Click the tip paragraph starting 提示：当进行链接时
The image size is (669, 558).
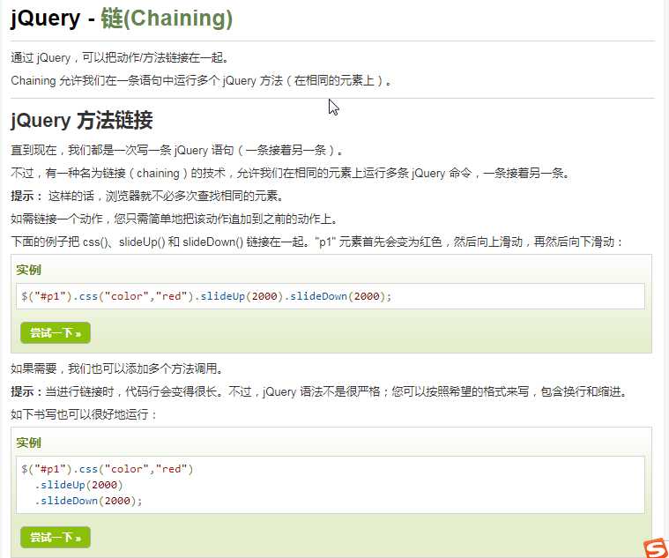[320, 391]
